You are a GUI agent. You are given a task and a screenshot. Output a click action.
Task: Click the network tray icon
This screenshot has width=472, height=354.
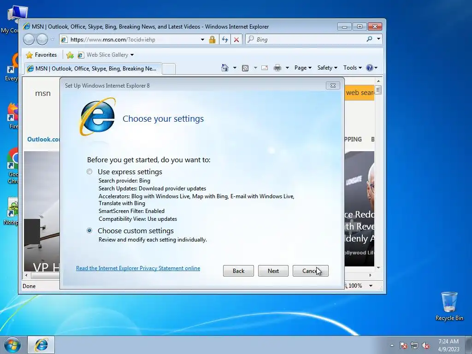[414, 346]
